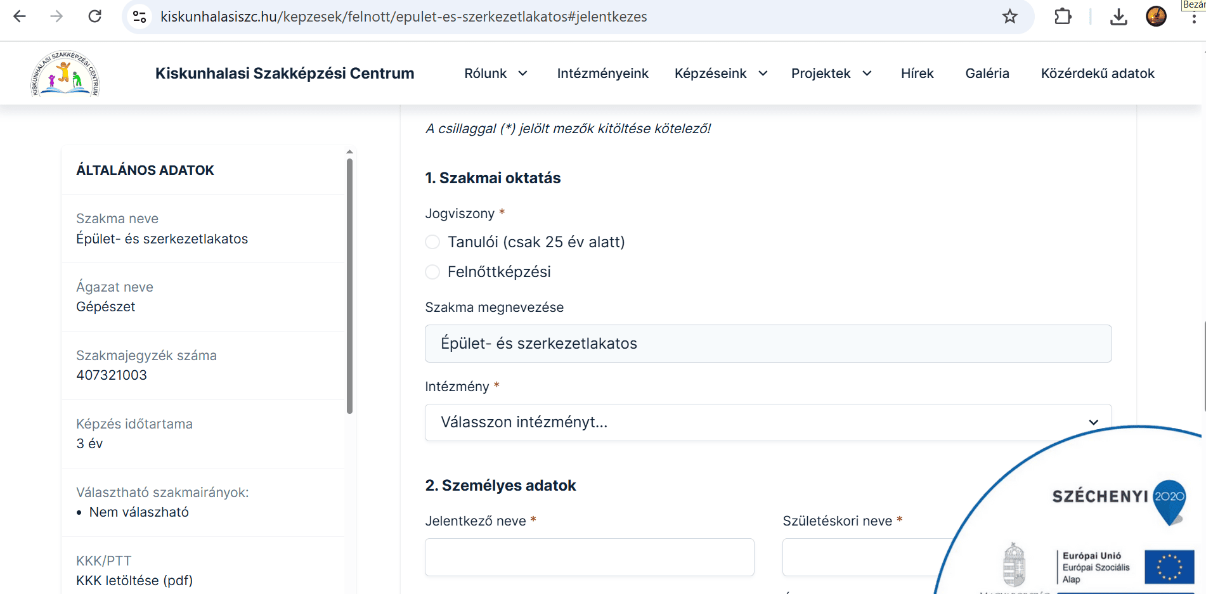Click the Kiskunhalasi Szakképzési Centrum title link
1206x594 pixels.
[285, 74]
